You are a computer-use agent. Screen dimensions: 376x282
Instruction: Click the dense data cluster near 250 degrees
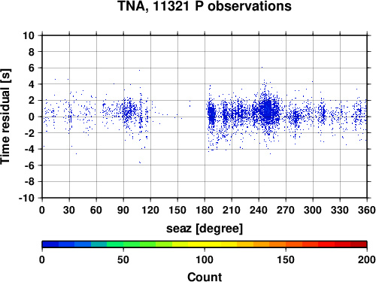click(x=267, y=111)
